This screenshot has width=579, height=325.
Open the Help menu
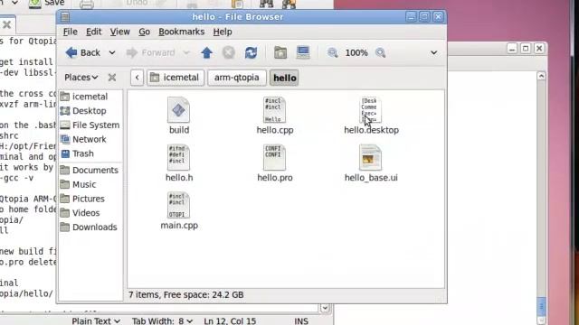223,32
